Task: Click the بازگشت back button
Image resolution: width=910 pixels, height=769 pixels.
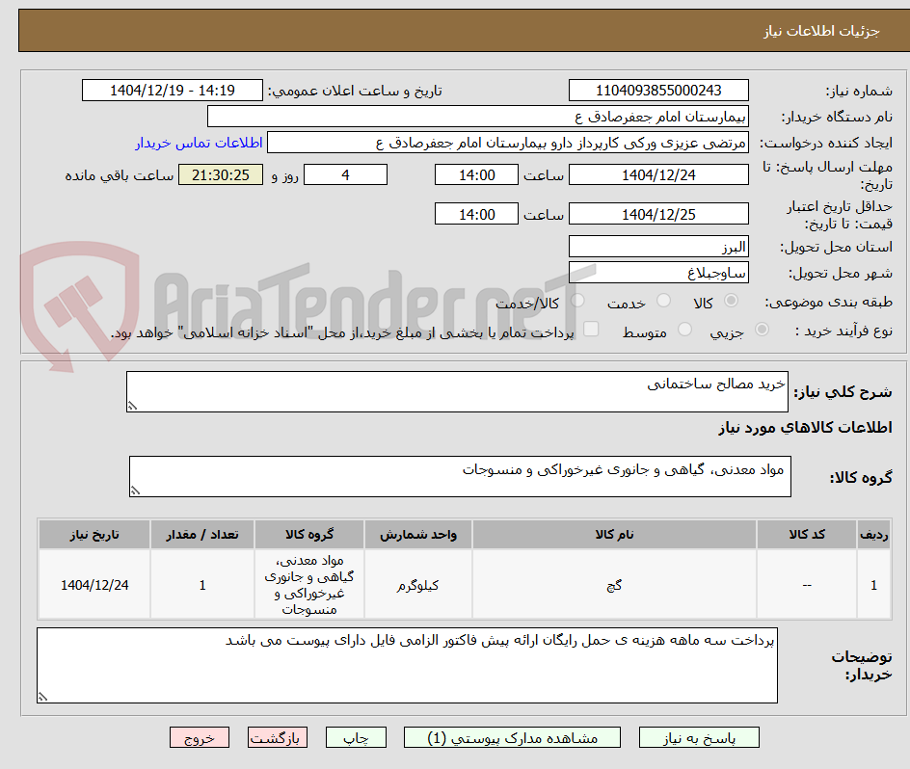Action: click(x=278, y=737)
